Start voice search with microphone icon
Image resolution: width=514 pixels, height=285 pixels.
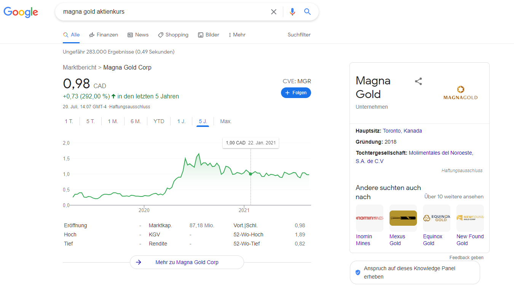(x=292, y=12)
